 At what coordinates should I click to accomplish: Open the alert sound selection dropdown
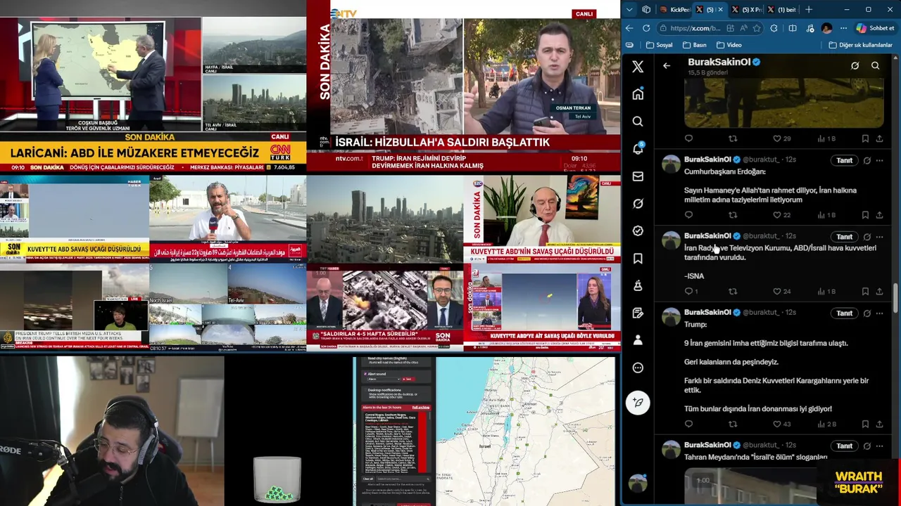(x=384, y=379)
